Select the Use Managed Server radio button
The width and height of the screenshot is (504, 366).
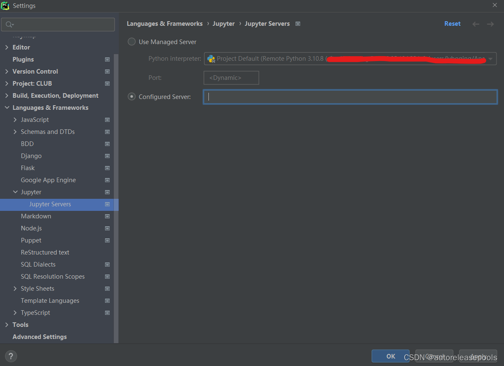point(132,42)
